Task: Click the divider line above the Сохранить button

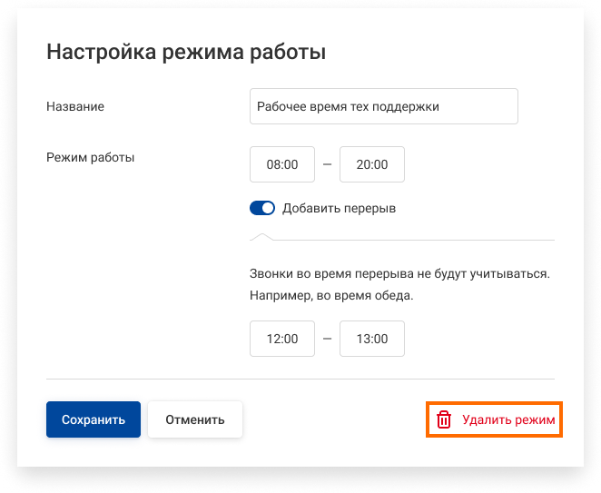Action: (x=300, y=379)
